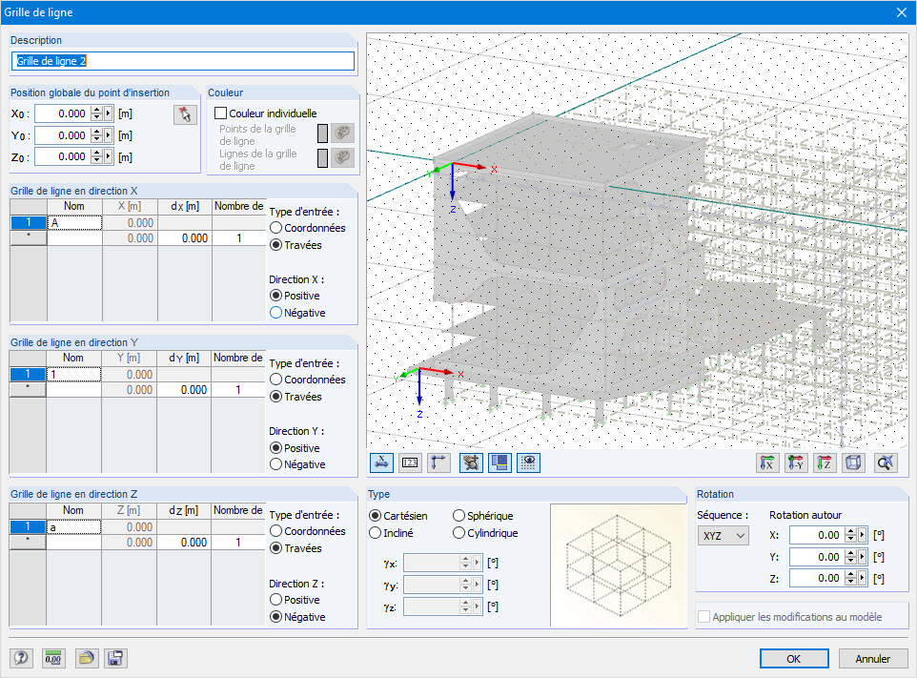Click rotation Y angle input field
Screen dimensions: 917x678
[x=817, y=557]
